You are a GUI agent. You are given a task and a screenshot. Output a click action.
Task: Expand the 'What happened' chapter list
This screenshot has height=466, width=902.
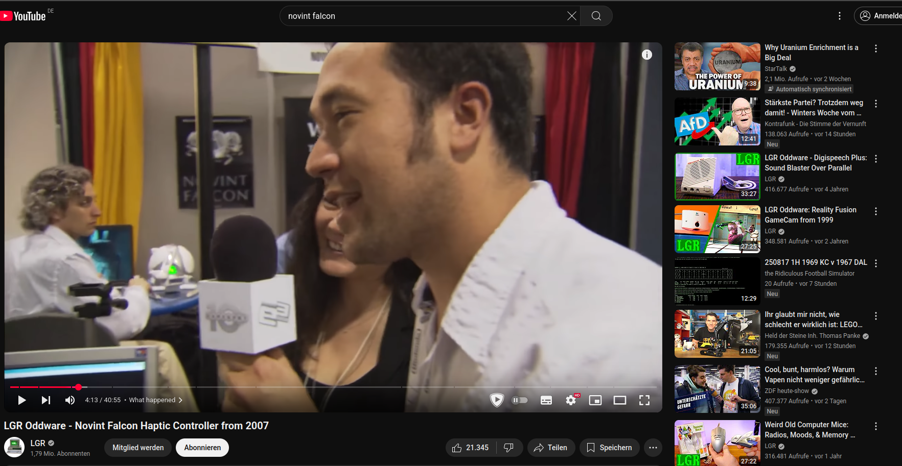click(155, 400)
